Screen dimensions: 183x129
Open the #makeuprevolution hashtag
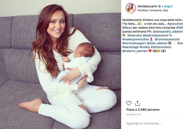[136, 39]
